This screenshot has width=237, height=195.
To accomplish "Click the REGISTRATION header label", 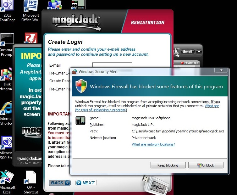I will point(147,23).
